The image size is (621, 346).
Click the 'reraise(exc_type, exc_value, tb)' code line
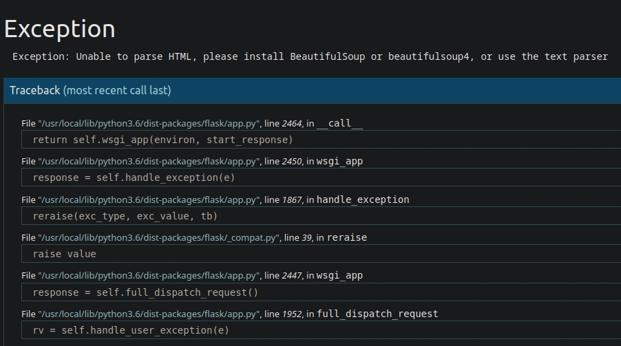pyautogui.click(x=125, y=216)
